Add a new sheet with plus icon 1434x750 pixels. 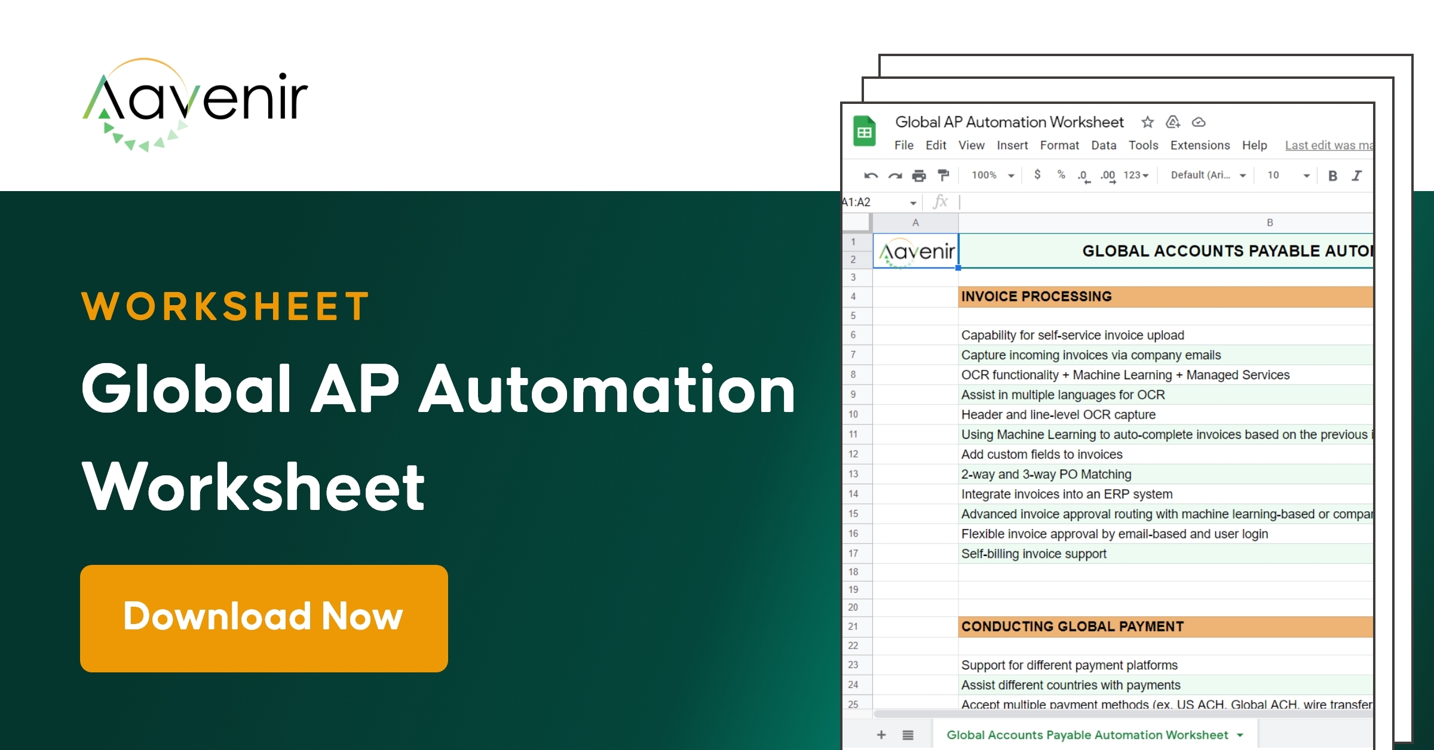tap(881, 735)
